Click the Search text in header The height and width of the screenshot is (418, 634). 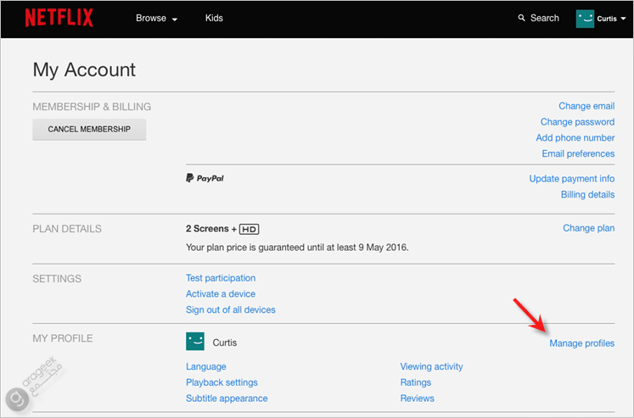coord(545,18)
